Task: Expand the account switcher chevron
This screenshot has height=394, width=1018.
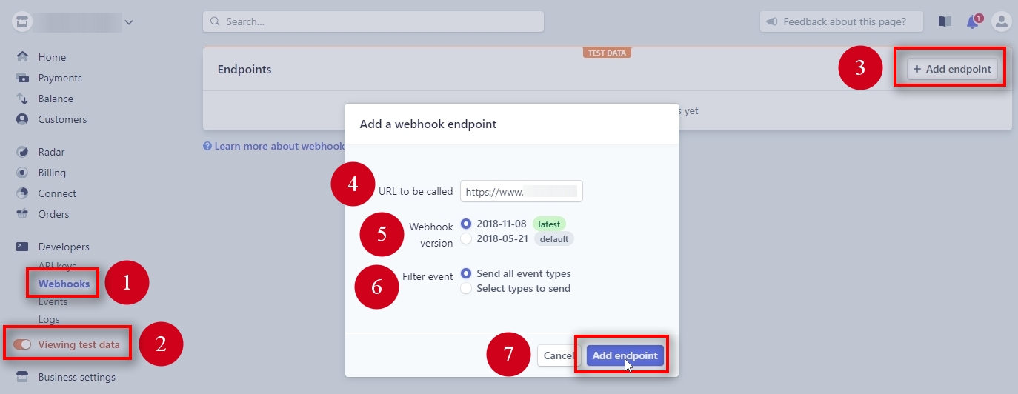Action: (129, 22)
